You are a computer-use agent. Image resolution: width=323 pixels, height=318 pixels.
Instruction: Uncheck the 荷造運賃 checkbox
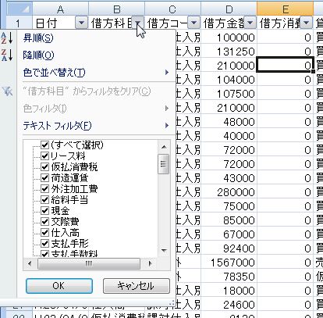(x=45, y=177)
